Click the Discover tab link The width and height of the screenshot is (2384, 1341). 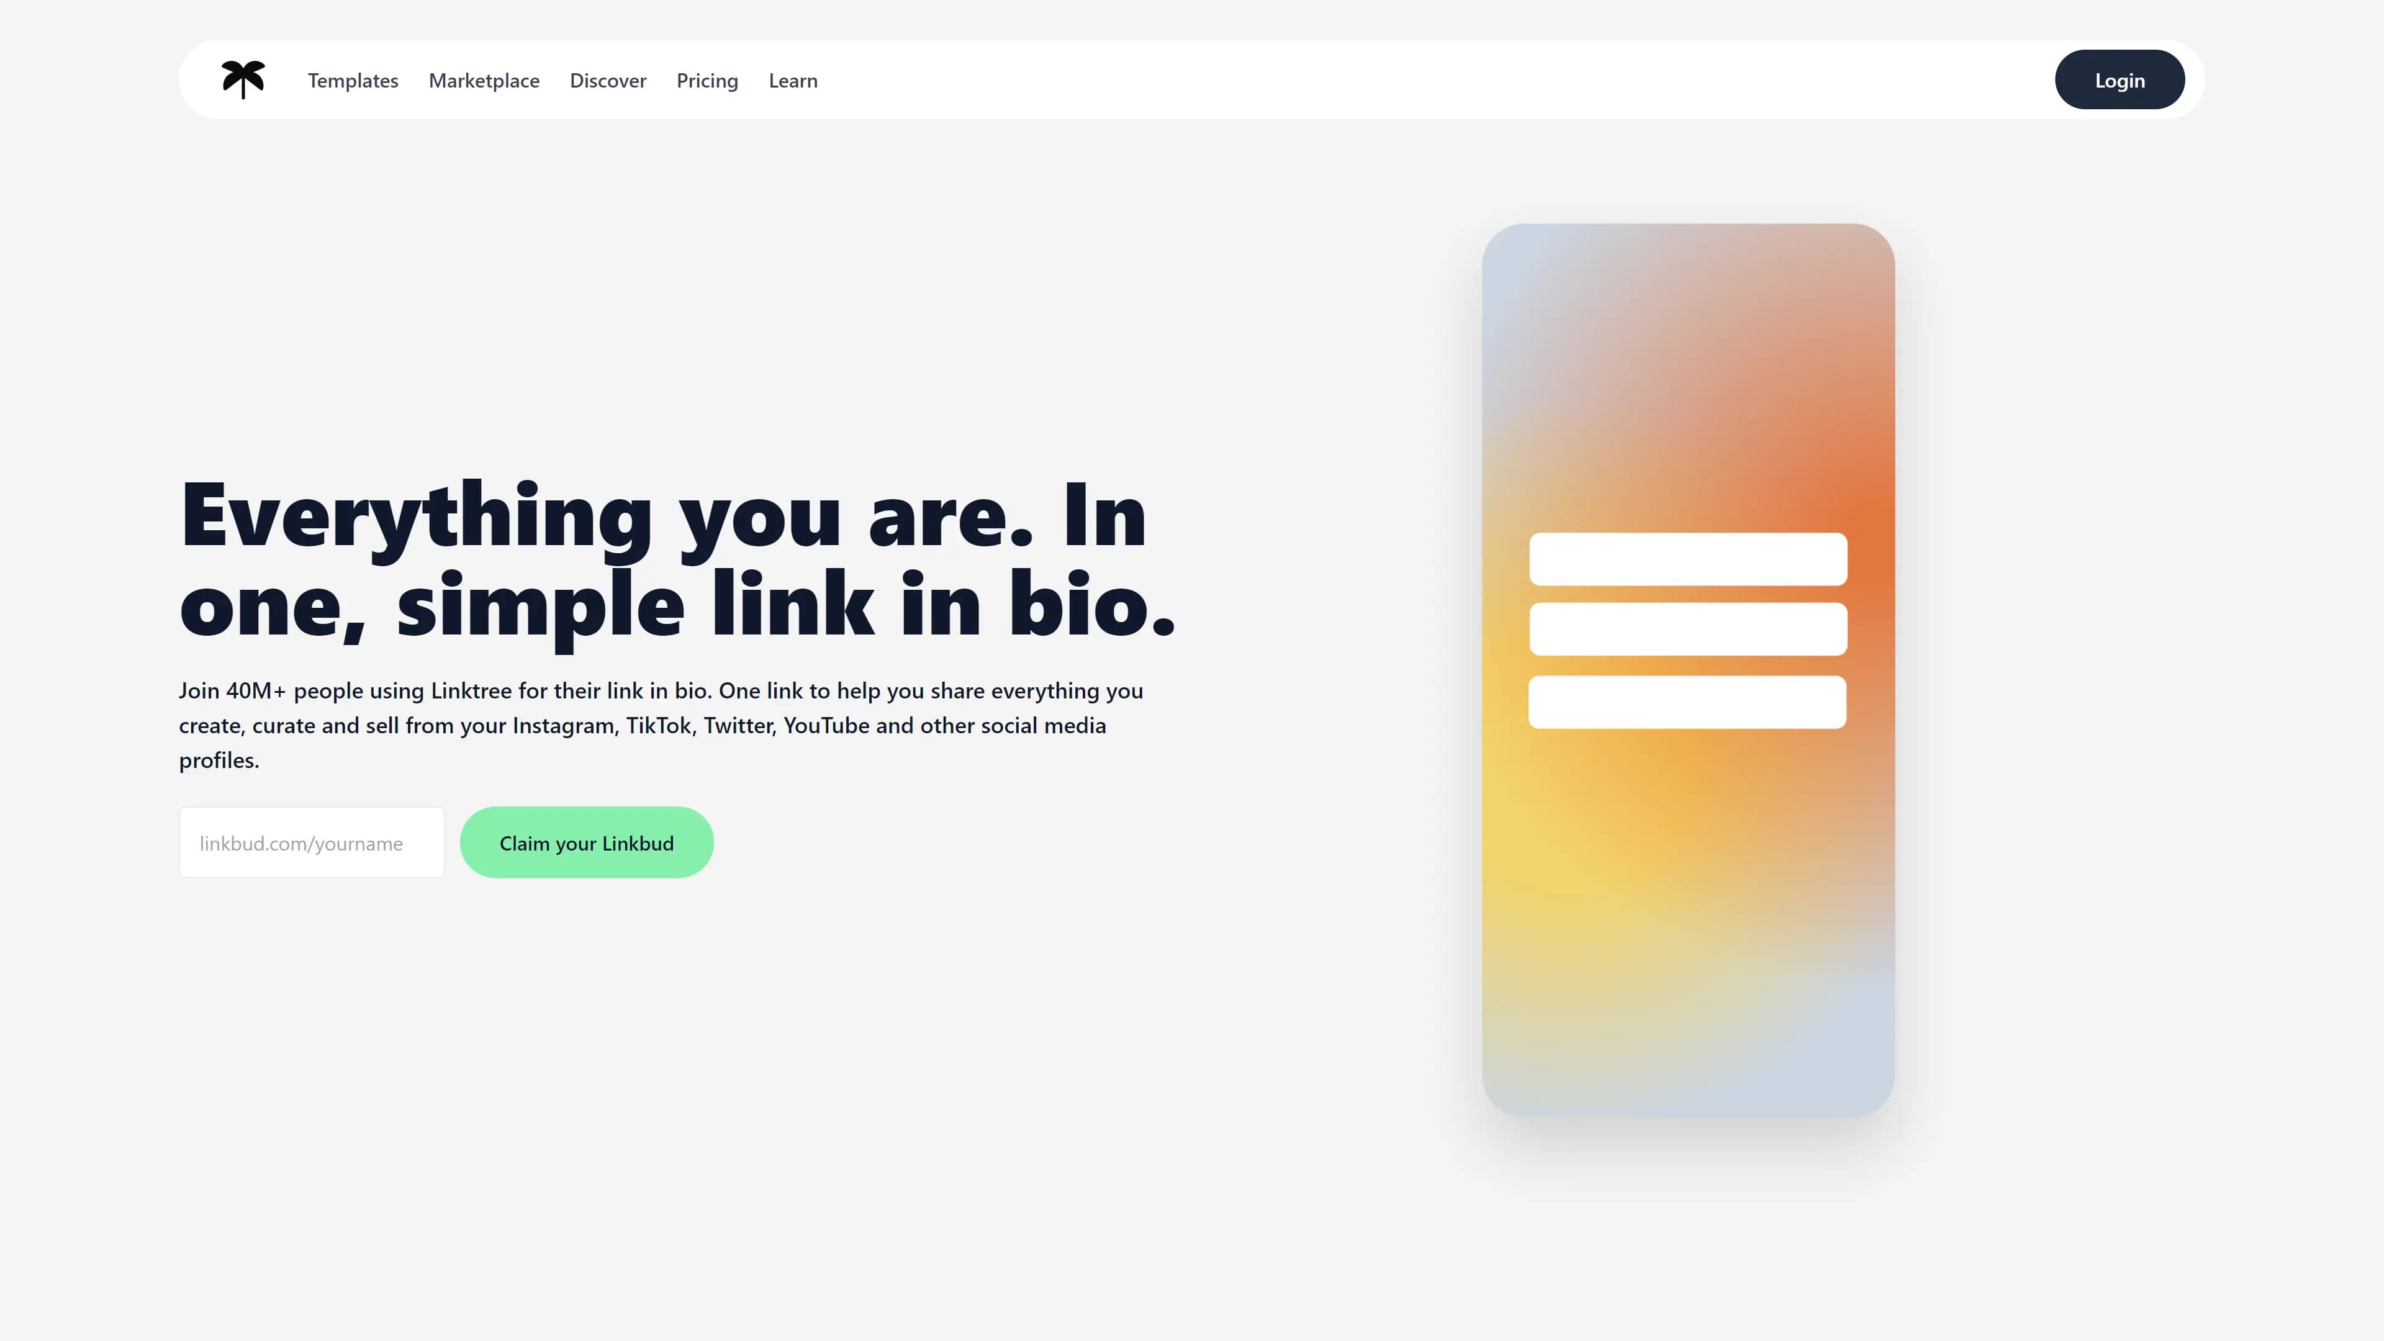click(x=607, y=79)
